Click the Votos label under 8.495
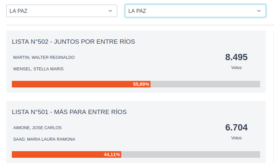This screenshot has height=163, width=274. click(236, 68)
